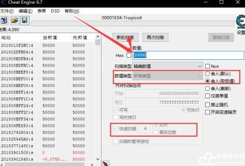Click list scroll-down arrow
245x166 pixels.
click(x=98, y=159)
